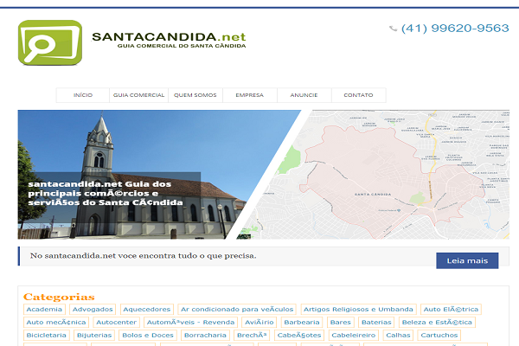This screenshot has width=519, height=346.
Task: Select the Bolos e Doces category
Action: click(147, 335)
